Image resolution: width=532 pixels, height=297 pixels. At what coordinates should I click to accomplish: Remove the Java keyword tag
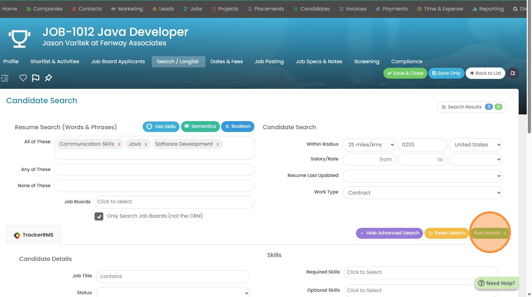[x=146, y=144]
